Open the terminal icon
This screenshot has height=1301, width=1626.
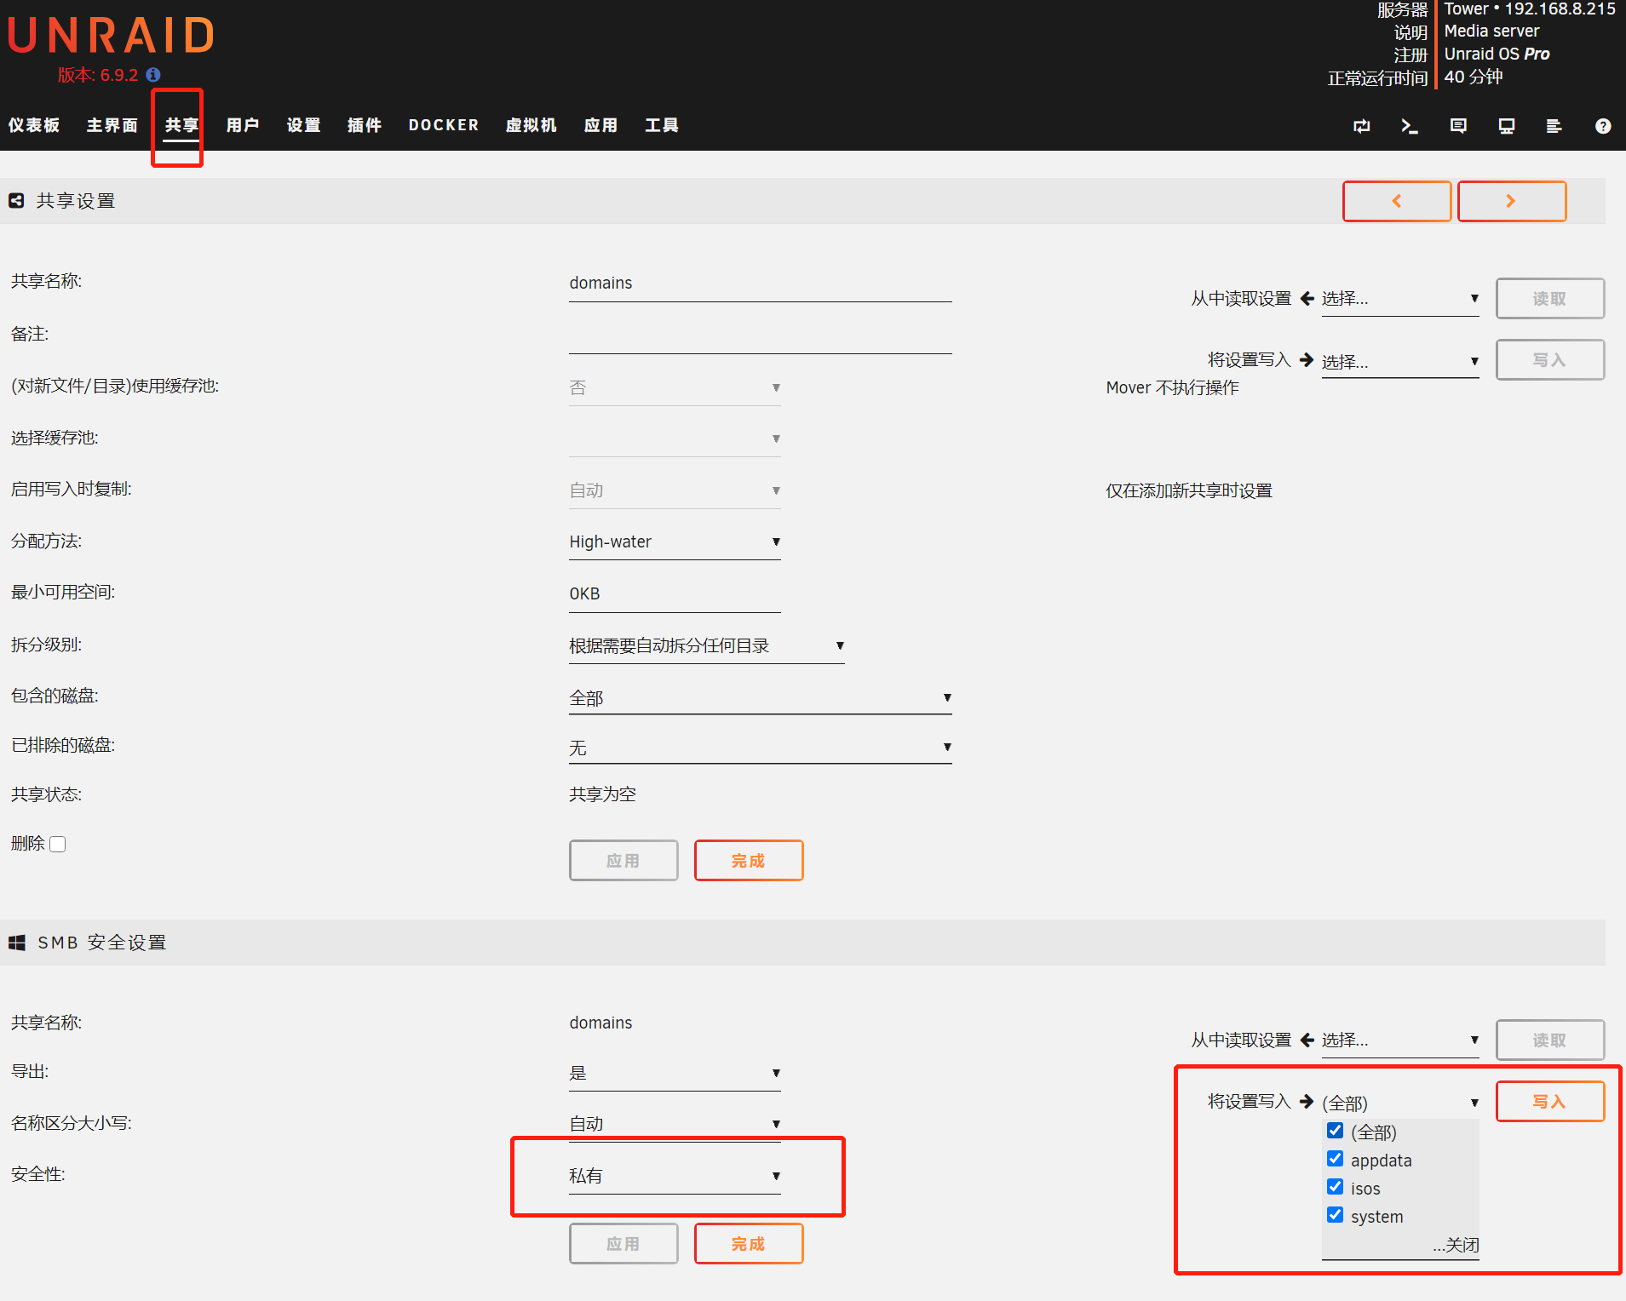[1410, 126]
